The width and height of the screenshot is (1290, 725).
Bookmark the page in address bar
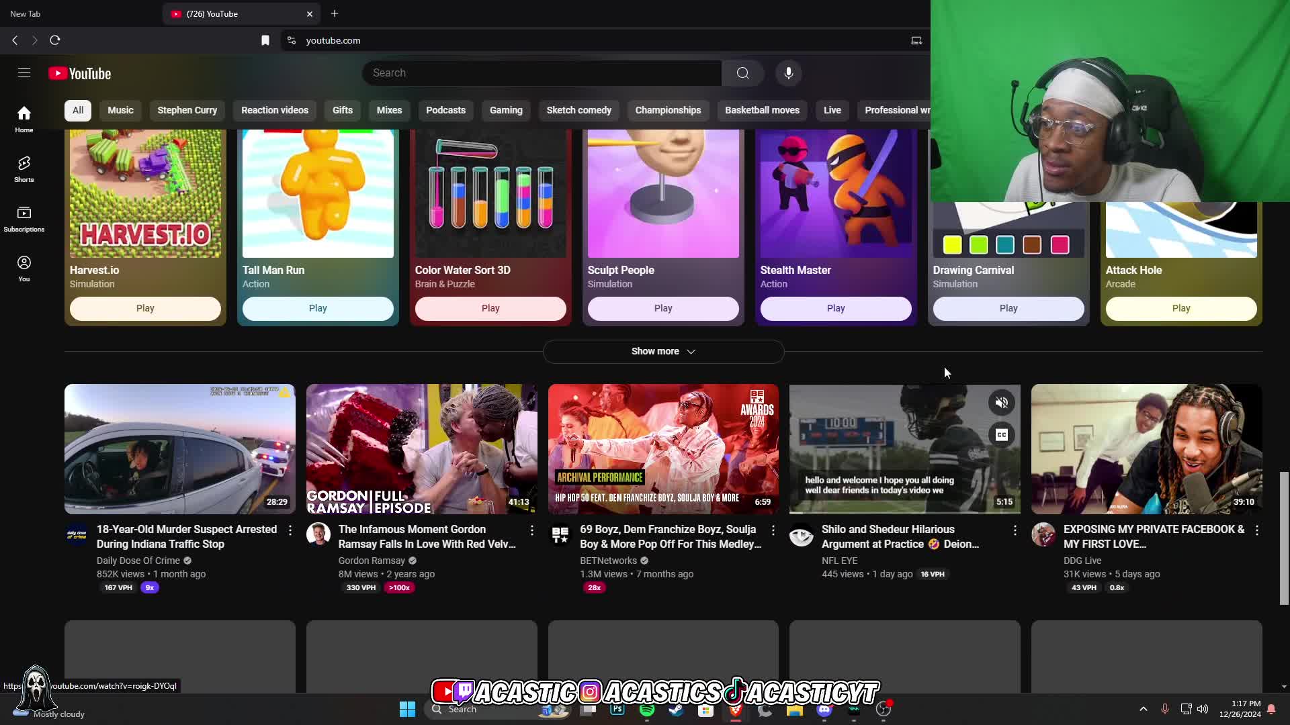point(265,41)
